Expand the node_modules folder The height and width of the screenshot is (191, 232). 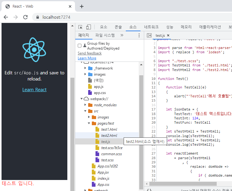tap(85, 105)
